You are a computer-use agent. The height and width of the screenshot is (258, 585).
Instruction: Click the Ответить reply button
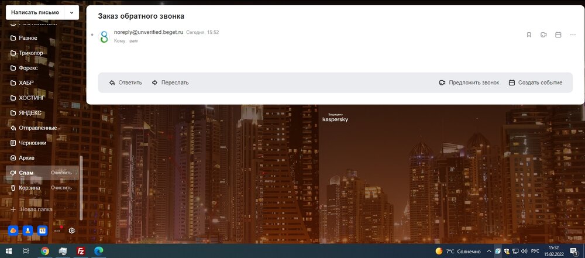click(x=125, y=82)
